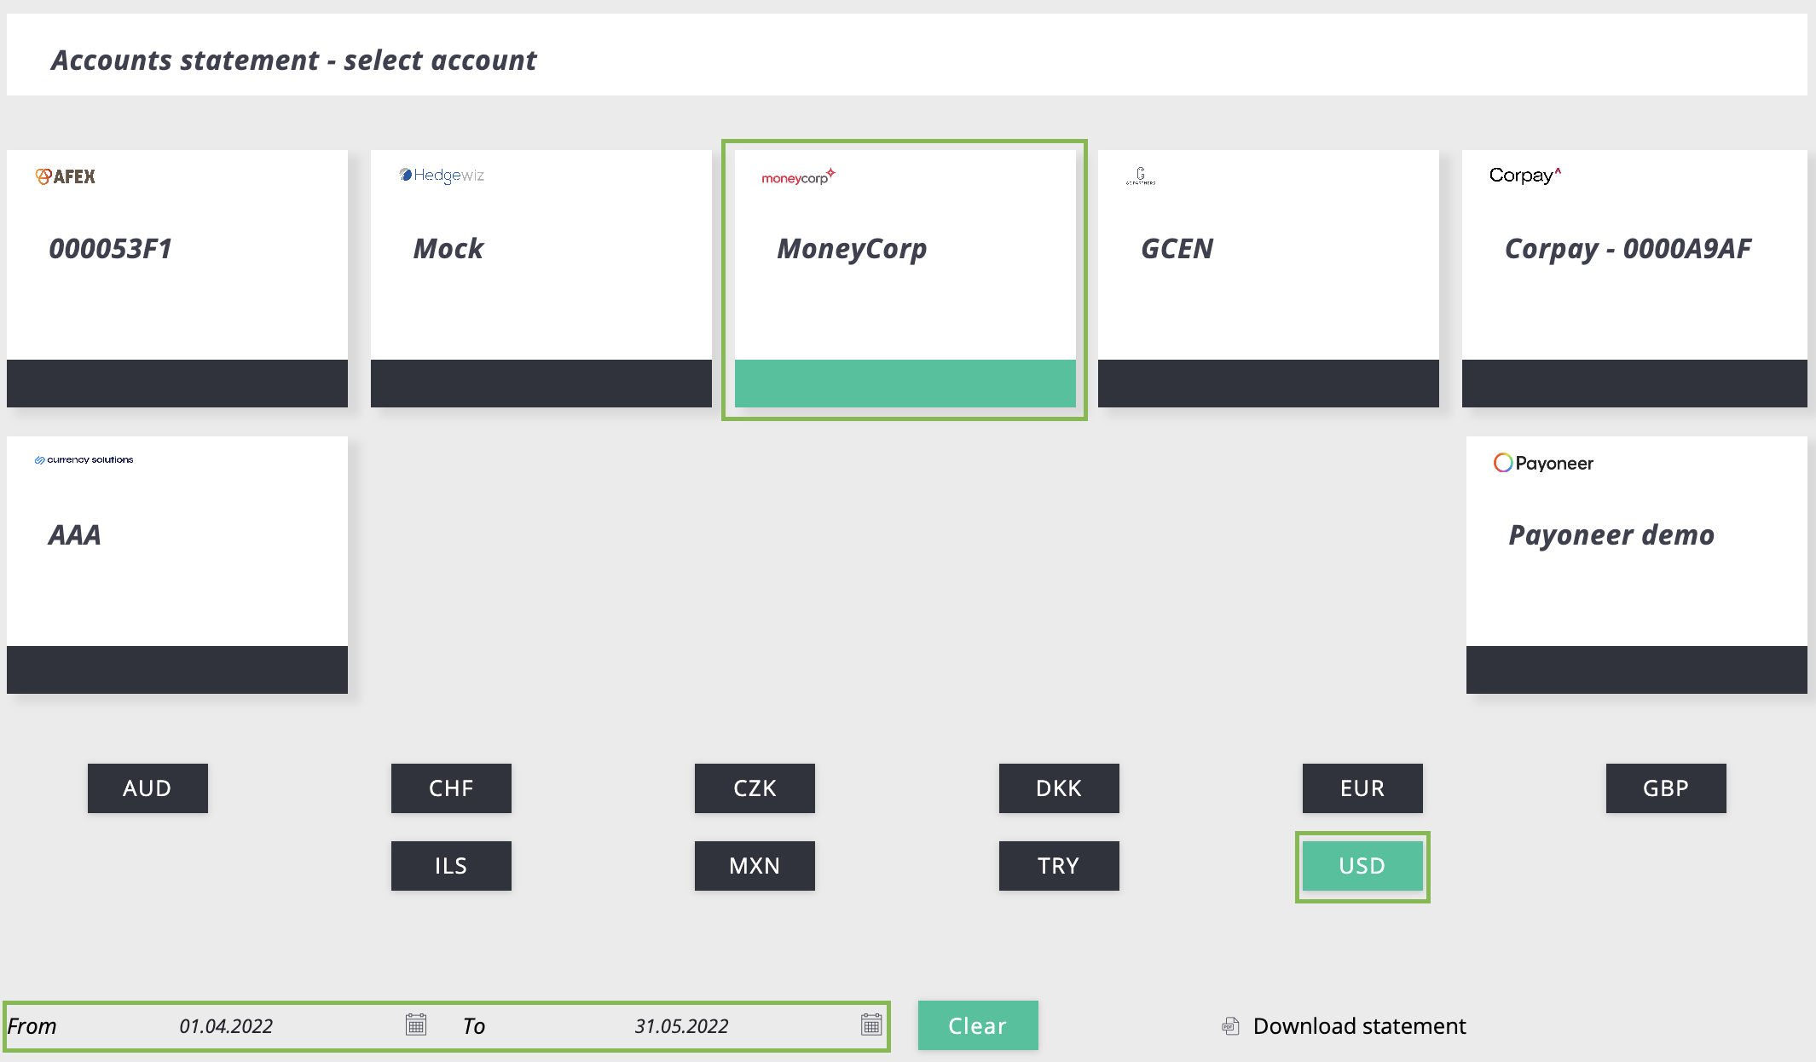This screenshot has width=1816, height=1062.
Task: Select the AFEX 000053F1 account card
Action: tap(177, 279)
